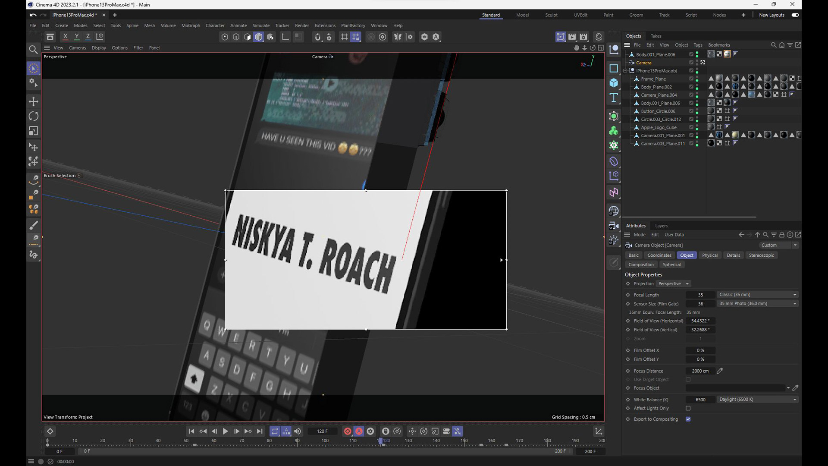The height and width of the screenshot is (466, 828).
Task: Open the Daylight (6500 K) white balance dropdown
Action: coord(757,400)
